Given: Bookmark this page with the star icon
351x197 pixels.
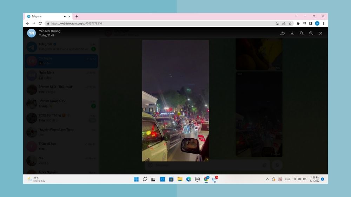Looking at the screenshot, I should 290,23.
